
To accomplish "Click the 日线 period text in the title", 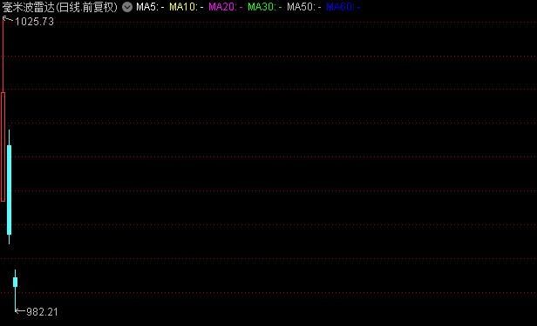I will [70, 7].
